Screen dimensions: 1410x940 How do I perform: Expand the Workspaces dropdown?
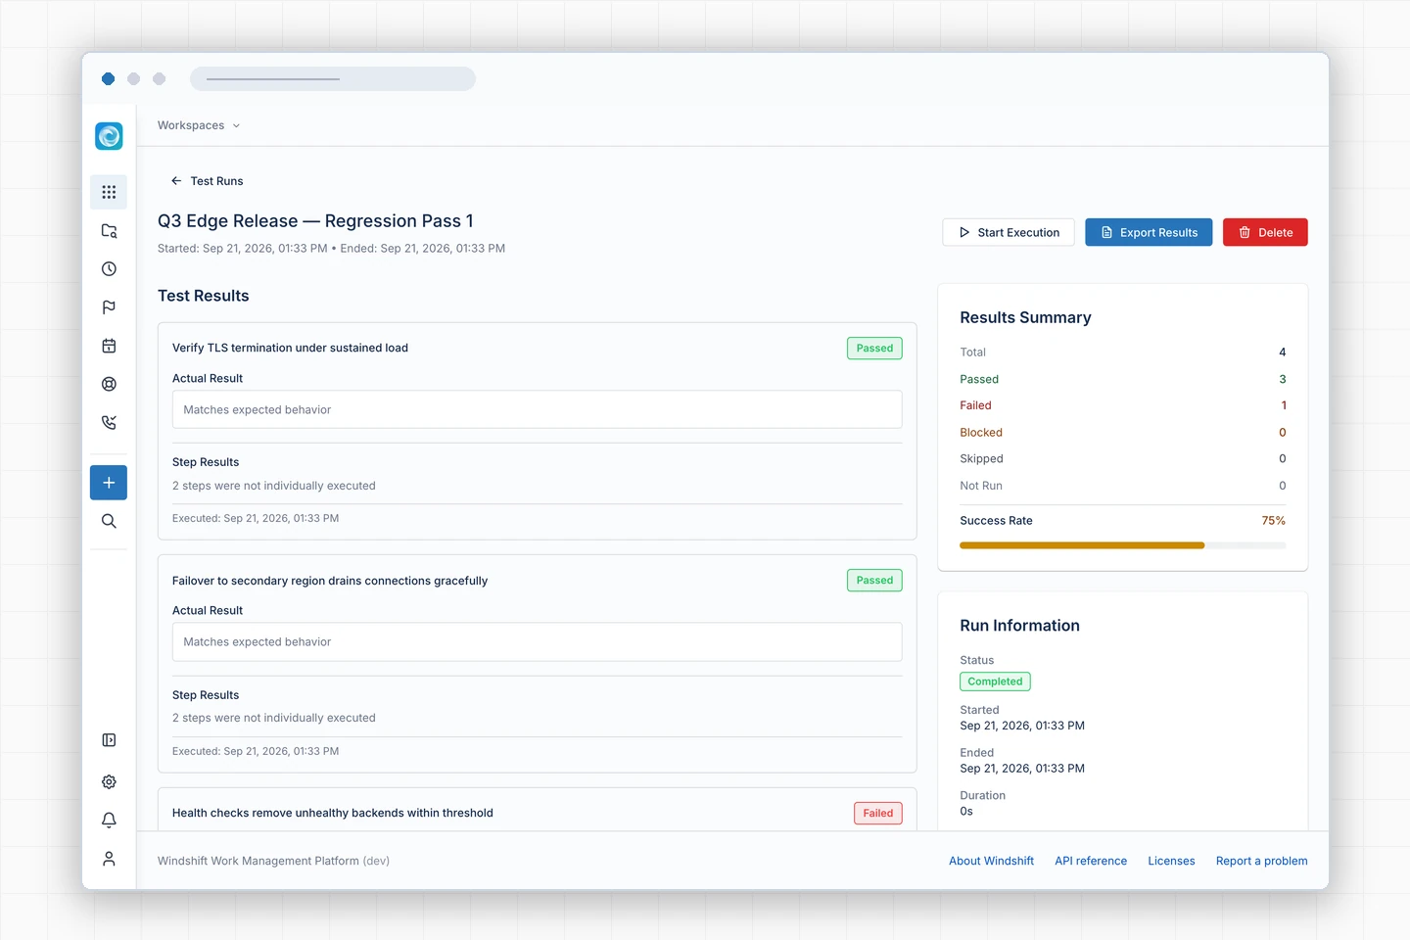coord(199,125)
